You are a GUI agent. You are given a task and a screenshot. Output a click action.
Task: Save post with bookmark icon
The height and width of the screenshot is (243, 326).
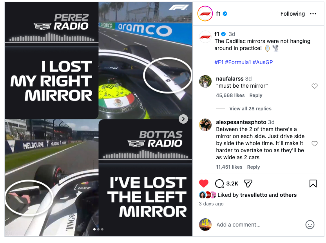(313, 184)
